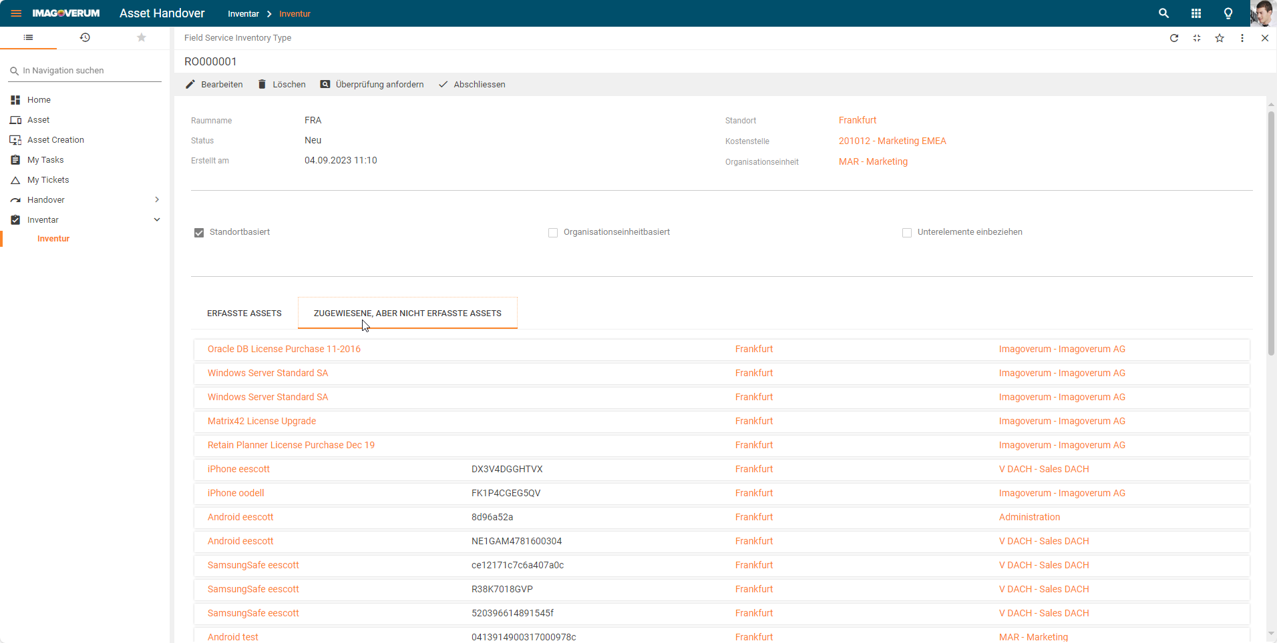Click the Bearbeiten edit button
The width and height of the screenshot is (1277, 643).
pyautogui.click(x=214, y=85)
